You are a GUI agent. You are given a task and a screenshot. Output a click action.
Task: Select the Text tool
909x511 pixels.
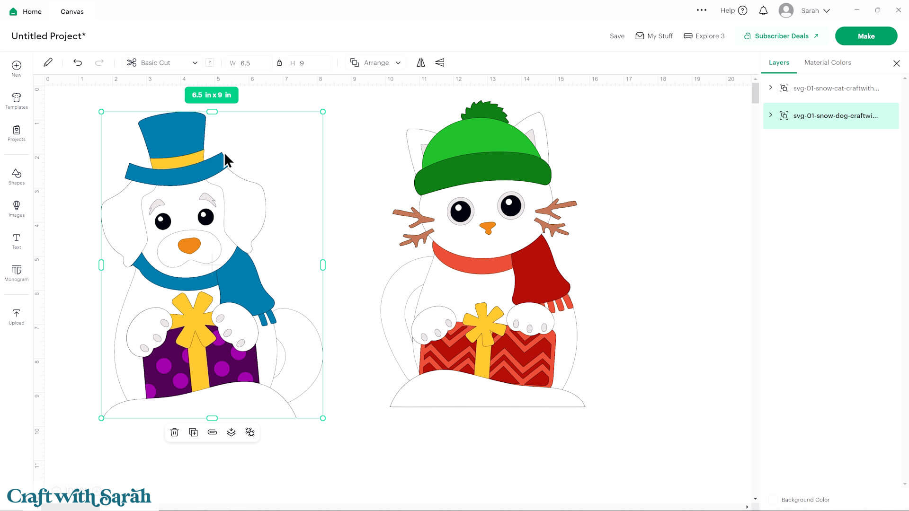pyautogui.click(x=16, y=240)
